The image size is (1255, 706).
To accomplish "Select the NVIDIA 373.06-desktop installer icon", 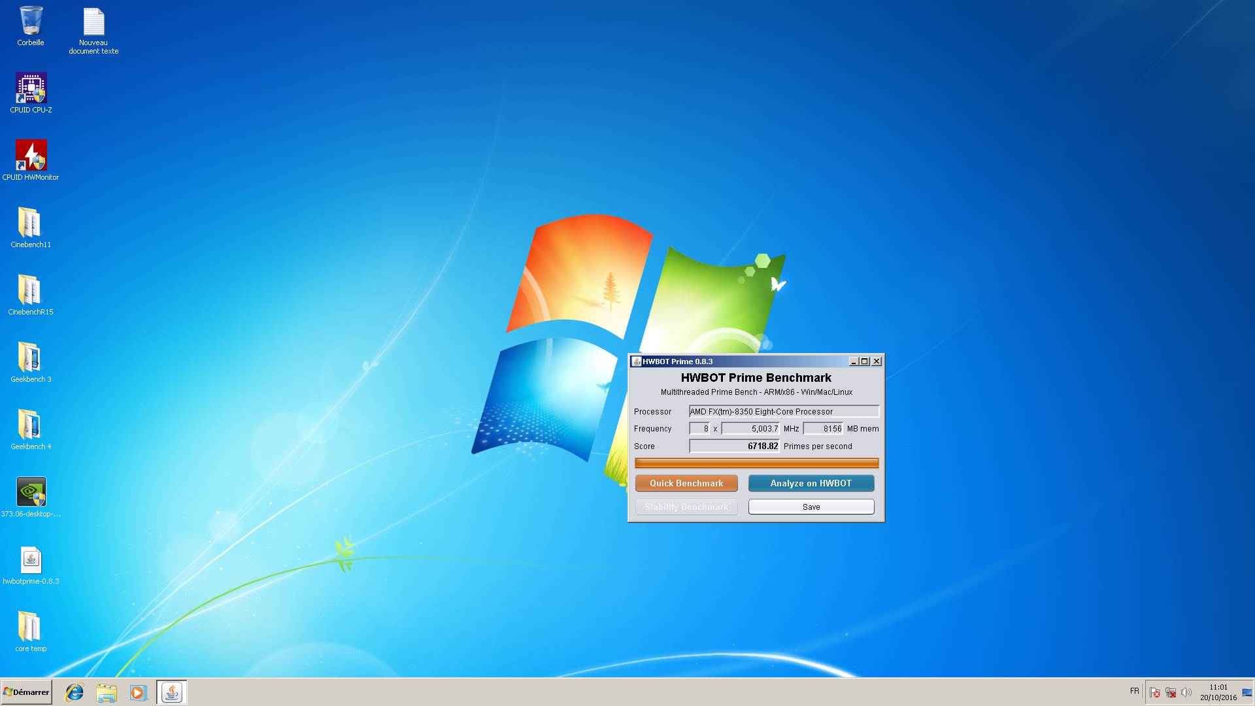I will click(x=31, y=497).
